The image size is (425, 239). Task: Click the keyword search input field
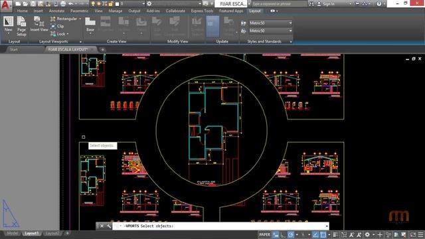[279, 4]
